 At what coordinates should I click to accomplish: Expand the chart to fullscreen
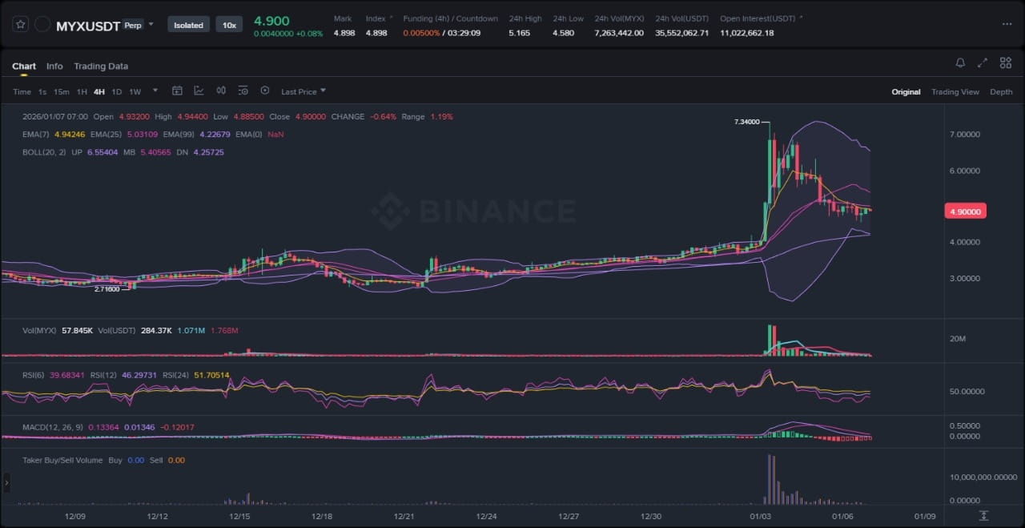(x=983, y=62)
